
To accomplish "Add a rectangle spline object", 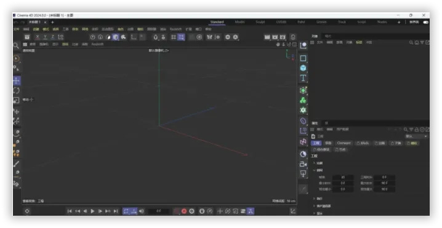I will [x=303, y=58].
